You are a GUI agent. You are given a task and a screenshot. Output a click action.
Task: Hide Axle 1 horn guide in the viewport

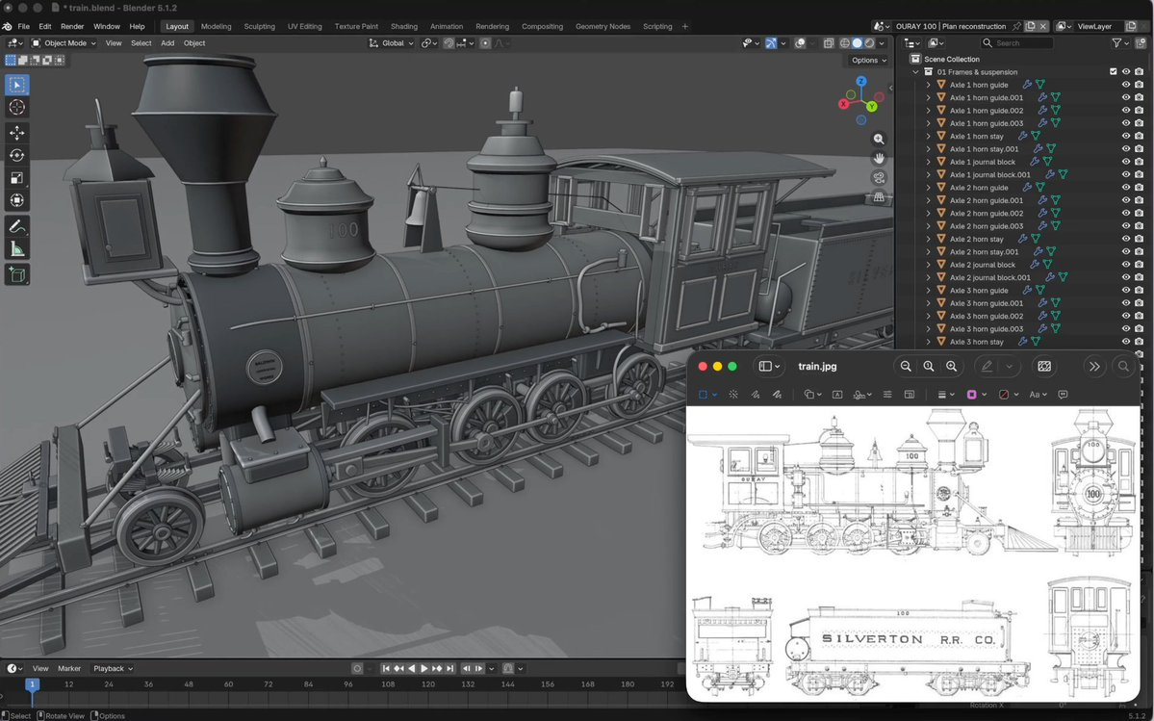pos(1125,85)
